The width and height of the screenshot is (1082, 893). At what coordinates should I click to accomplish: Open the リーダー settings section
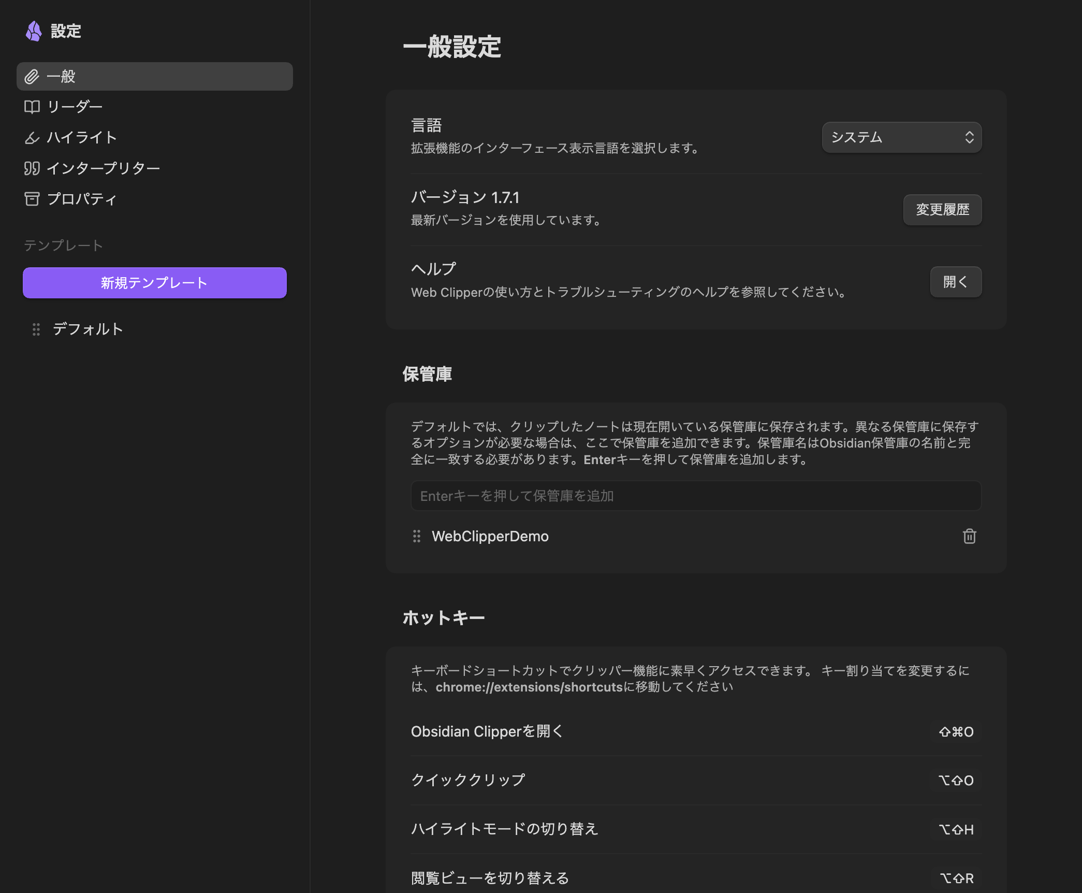pyautogui.click(x=155, y=107)
